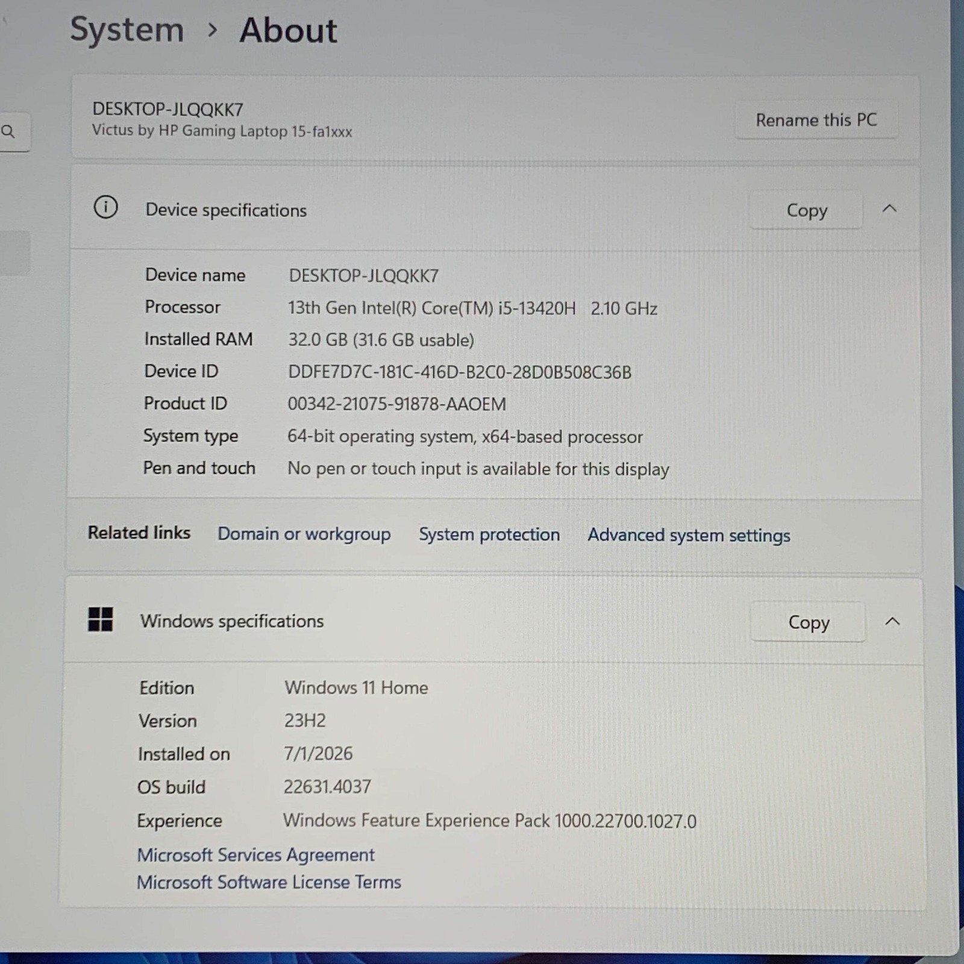The image size is (964, 964).
Task: Select DESKTOP-JLQQKK7 value beside Device name
Action: (x=363, y=276)
